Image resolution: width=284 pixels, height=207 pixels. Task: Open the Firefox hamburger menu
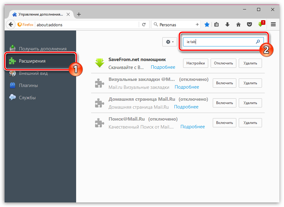pyautogui.click(x=273, y=24)
